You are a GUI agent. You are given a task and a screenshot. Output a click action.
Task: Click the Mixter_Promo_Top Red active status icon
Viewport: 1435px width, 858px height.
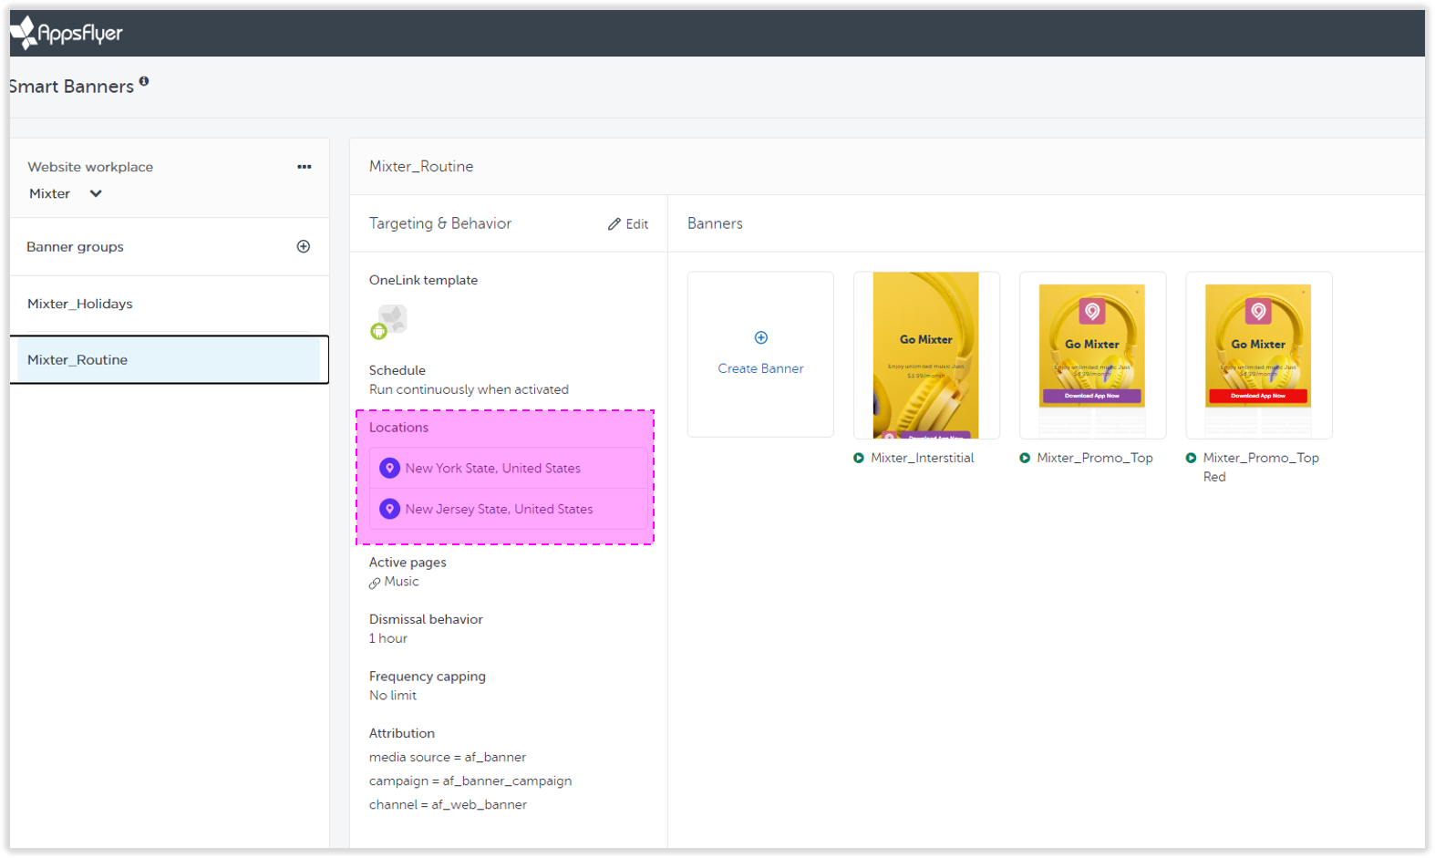tap(1191, 458)
